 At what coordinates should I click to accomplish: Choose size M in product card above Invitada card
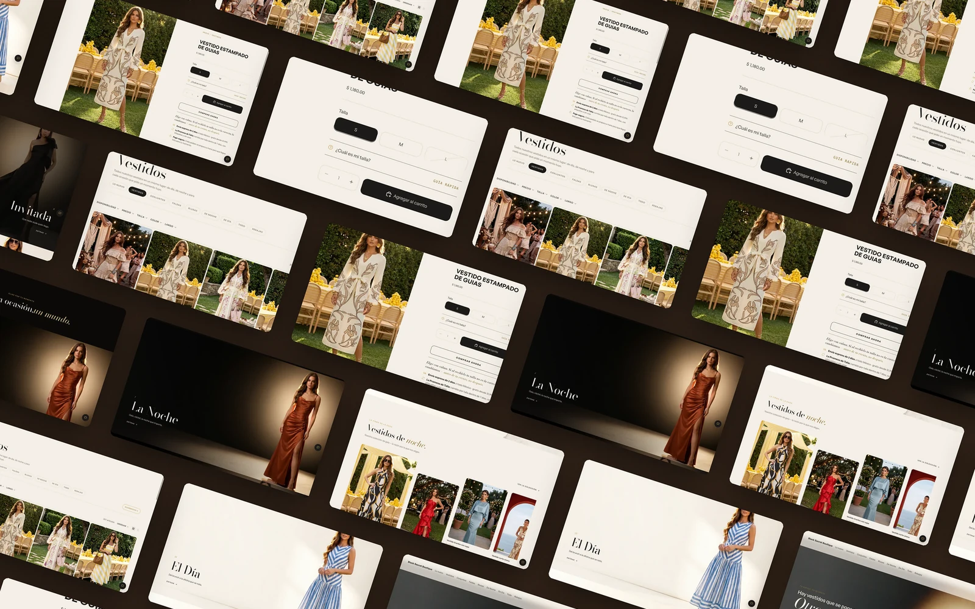click(x=220, y=79)
